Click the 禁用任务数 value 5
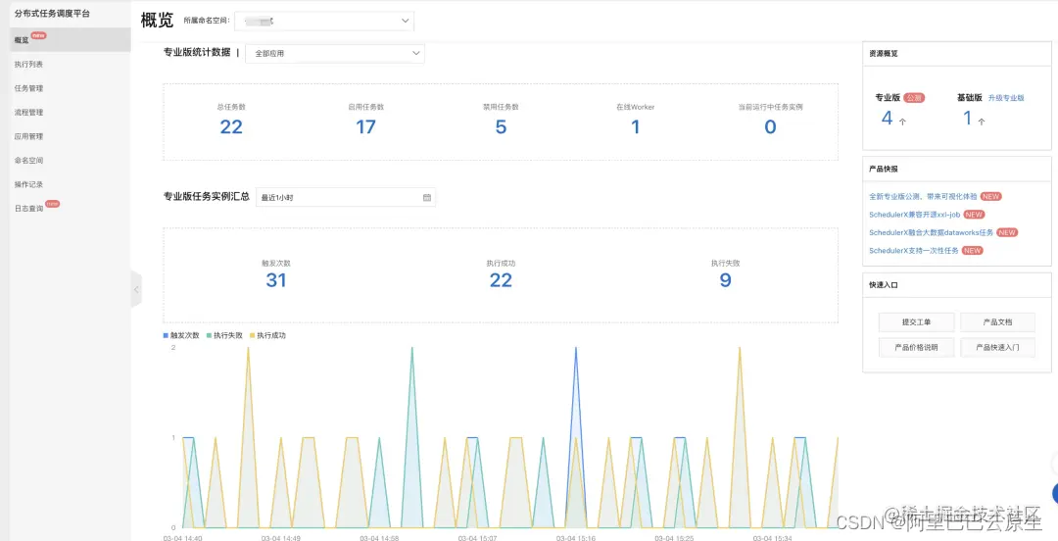The image size is (1058, 541). click(x=501, y=127)
